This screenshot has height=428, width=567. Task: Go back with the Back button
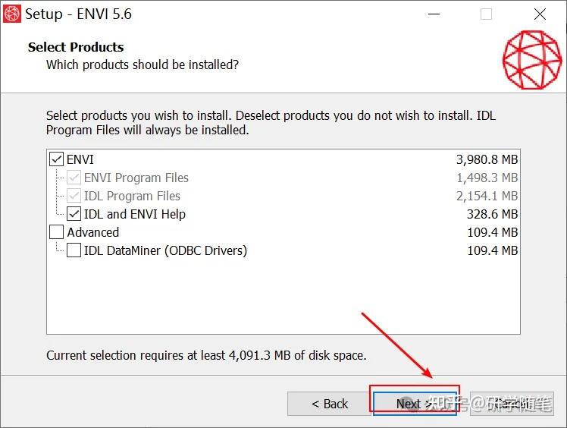point(329,404)
